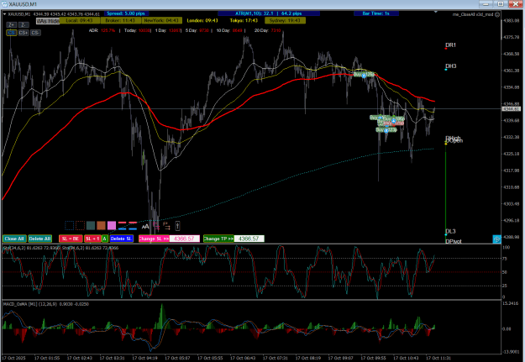The width and height of the screenshot is (525, 362).
Task: Select the Broker time label
Action: (120, 20)
